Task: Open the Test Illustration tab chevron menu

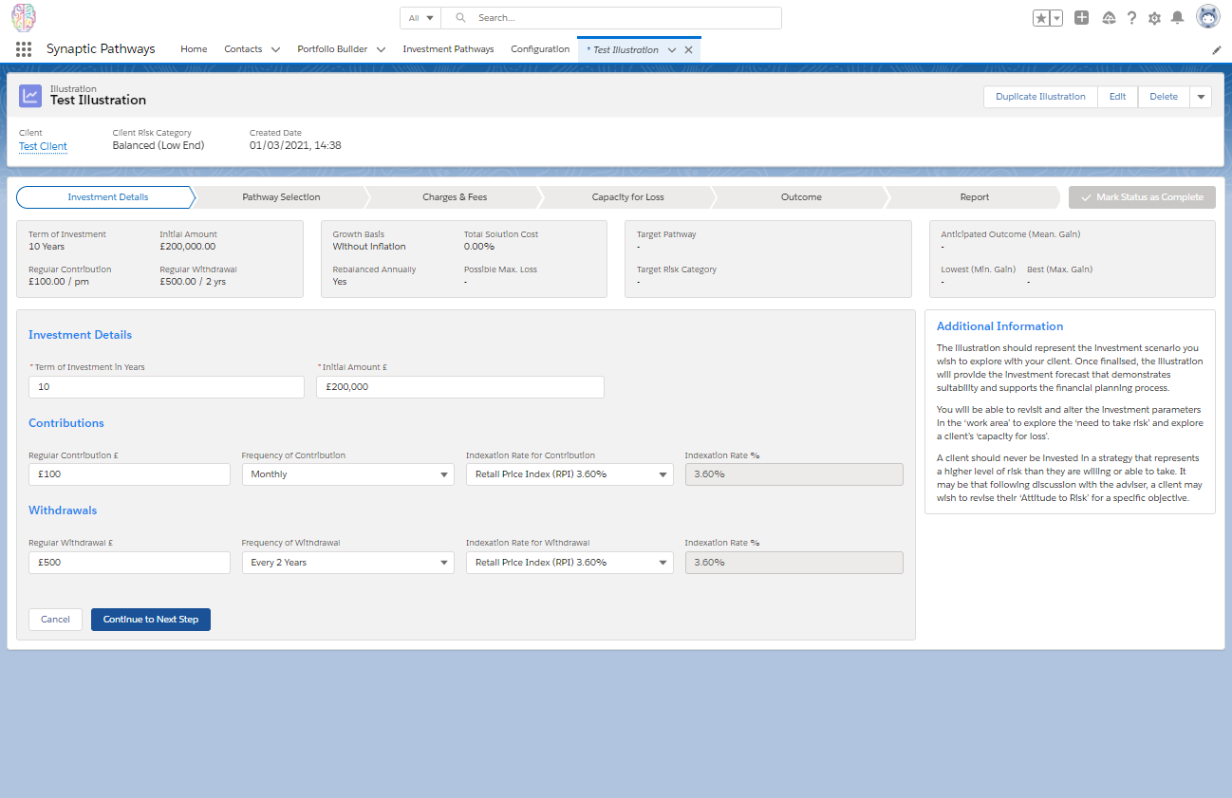Action: (x=672, y=49)
